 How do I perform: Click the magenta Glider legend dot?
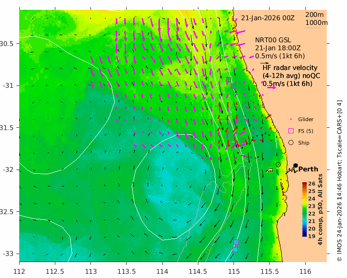coord(291,119)
